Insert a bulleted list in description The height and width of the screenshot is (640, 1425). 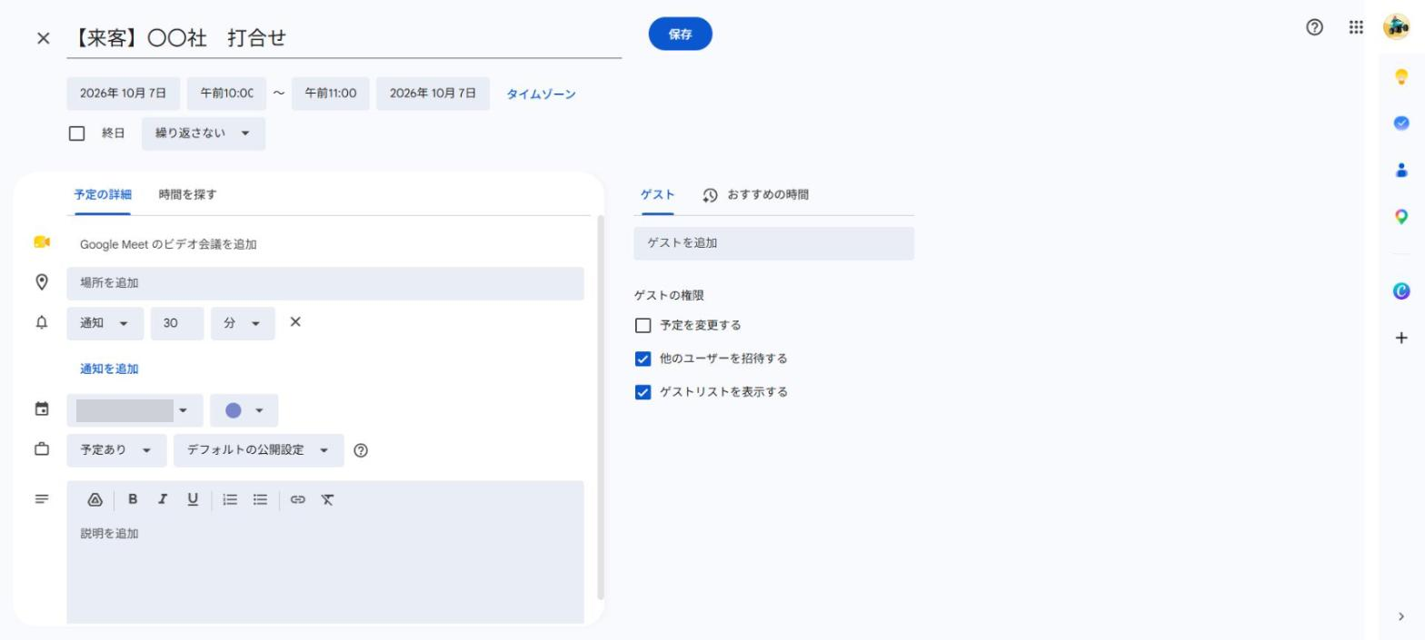(x=261, y=499)
